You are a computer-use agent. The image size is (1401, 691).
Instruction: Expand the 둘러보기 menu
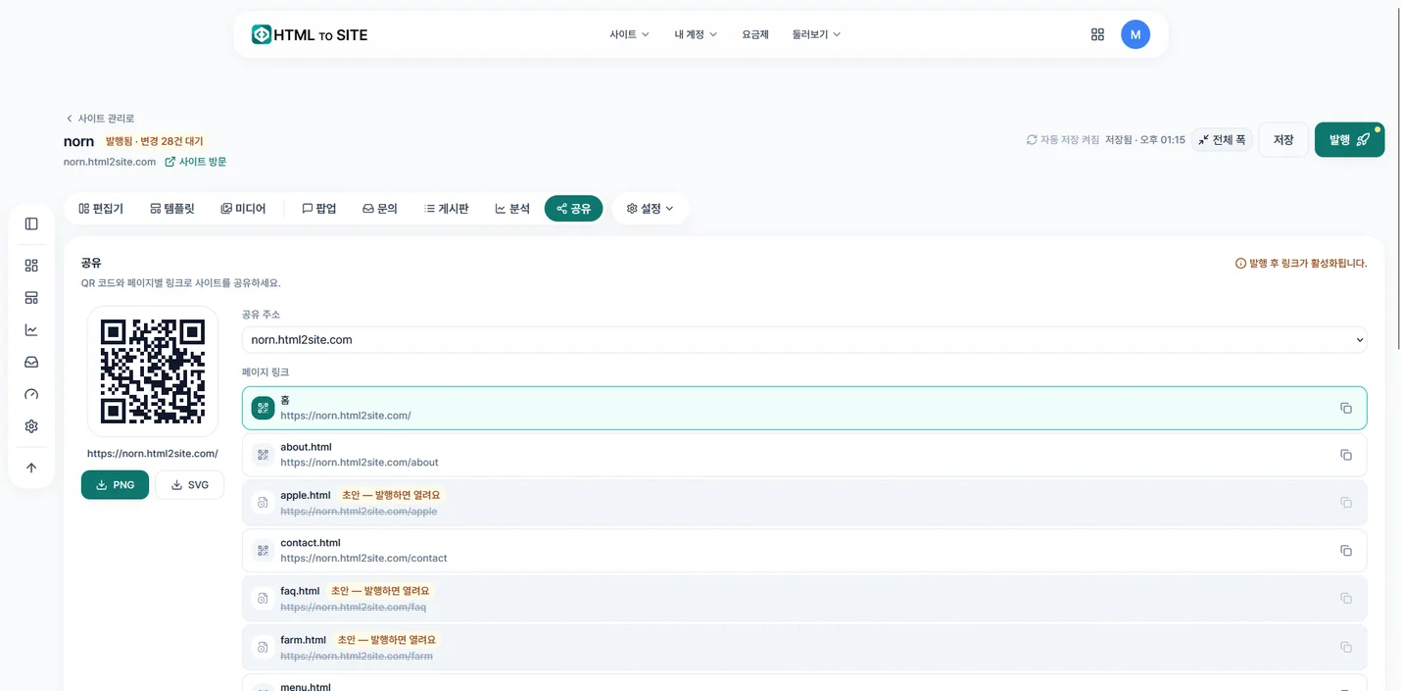point(816,34)
